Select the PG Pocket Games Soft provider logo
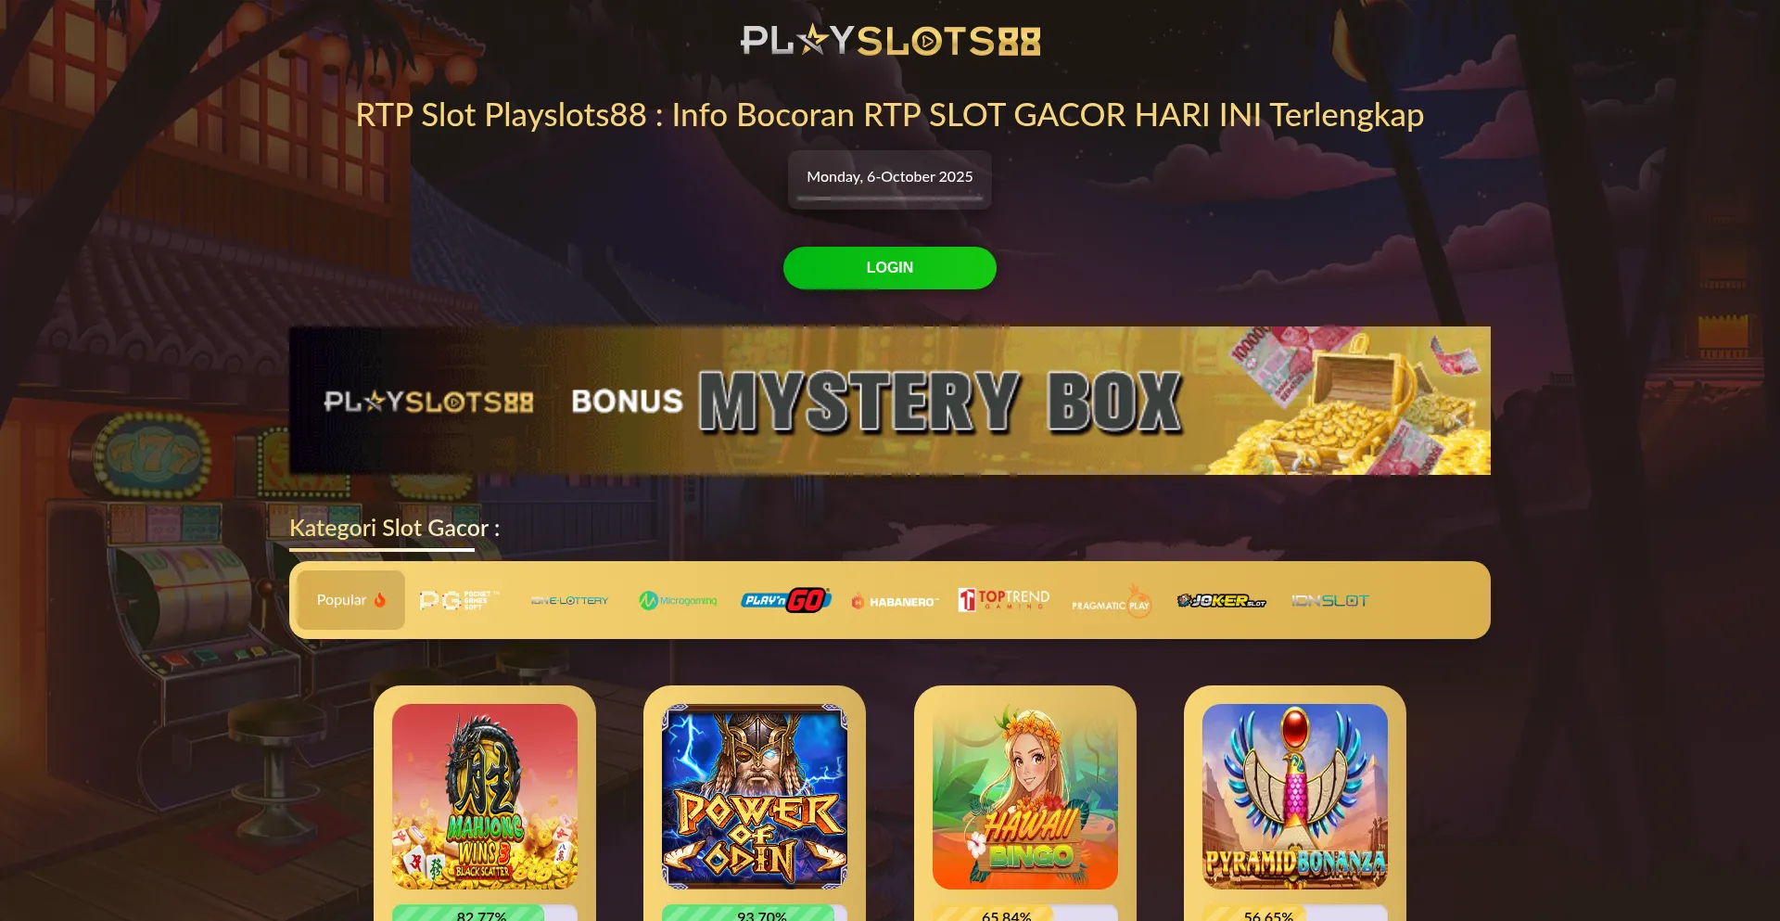 coord(459,600)
